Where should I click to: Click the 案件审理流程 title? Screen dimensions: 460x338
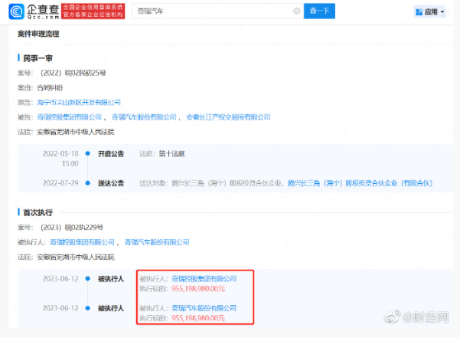[x=38, y=34]
